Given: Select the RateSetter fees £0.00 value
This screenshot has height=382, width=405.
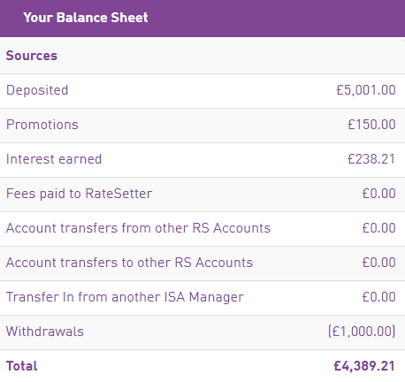Looking at the screenshot, I should [378, 194].
